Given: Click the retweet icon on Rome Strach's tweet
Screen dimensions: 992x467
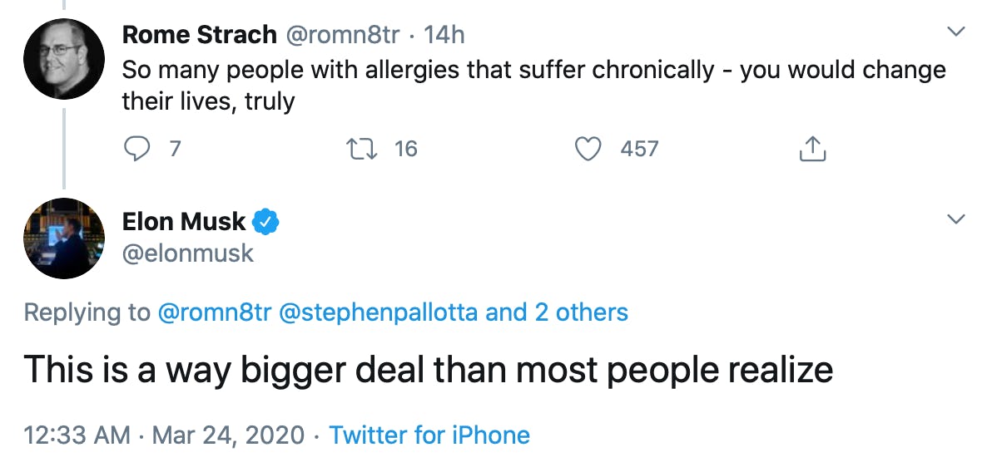Looking at the screenshot, I should click(x=360, y=149).
